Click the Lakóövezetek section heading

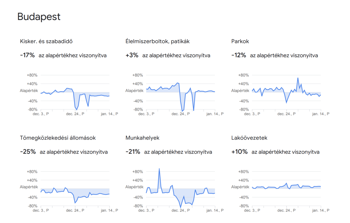[x=249, y=138]
